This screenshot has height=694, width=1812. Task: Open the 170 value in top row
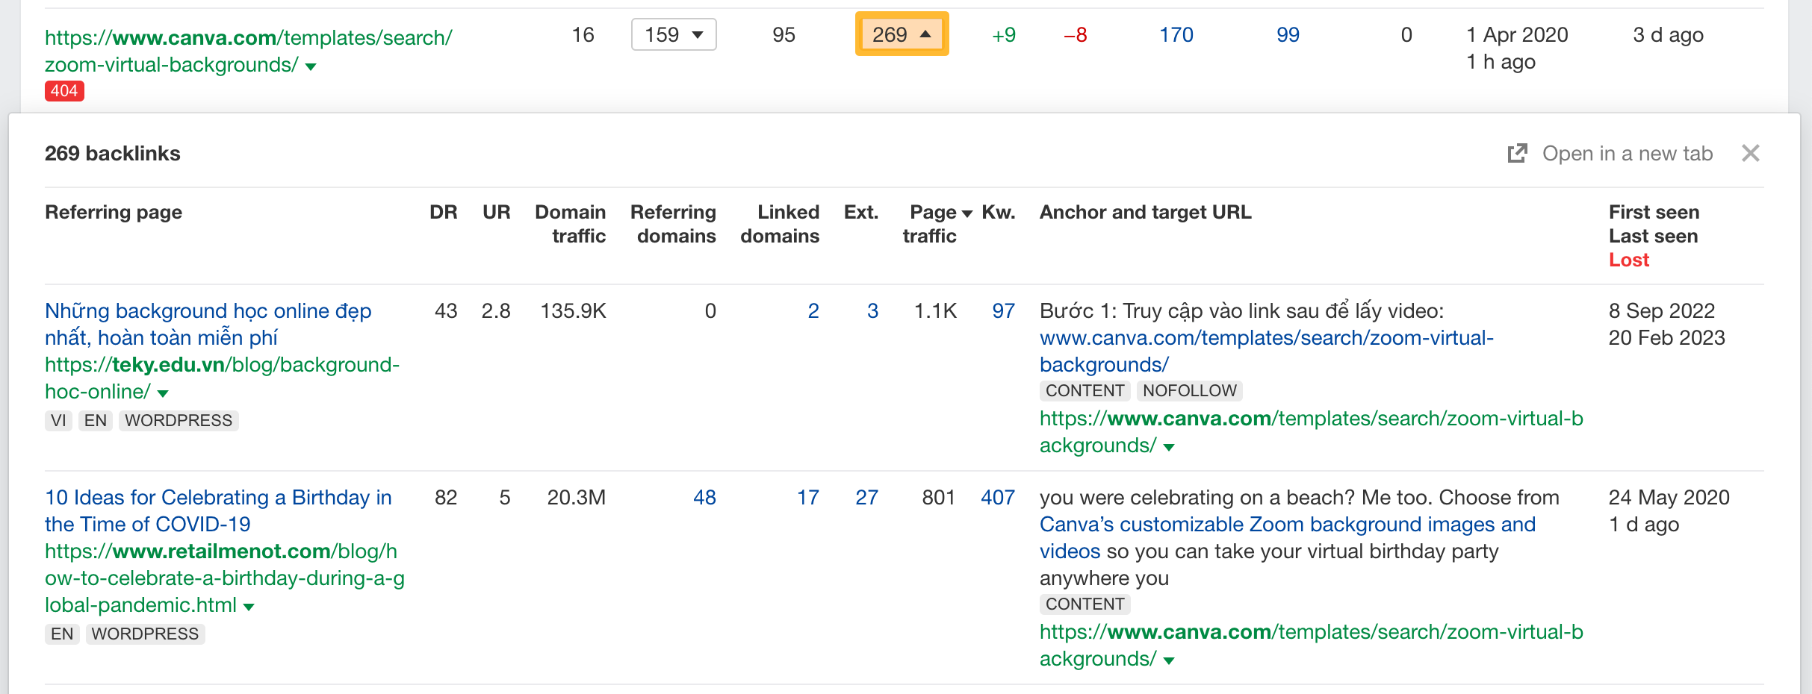[1176, 34]
